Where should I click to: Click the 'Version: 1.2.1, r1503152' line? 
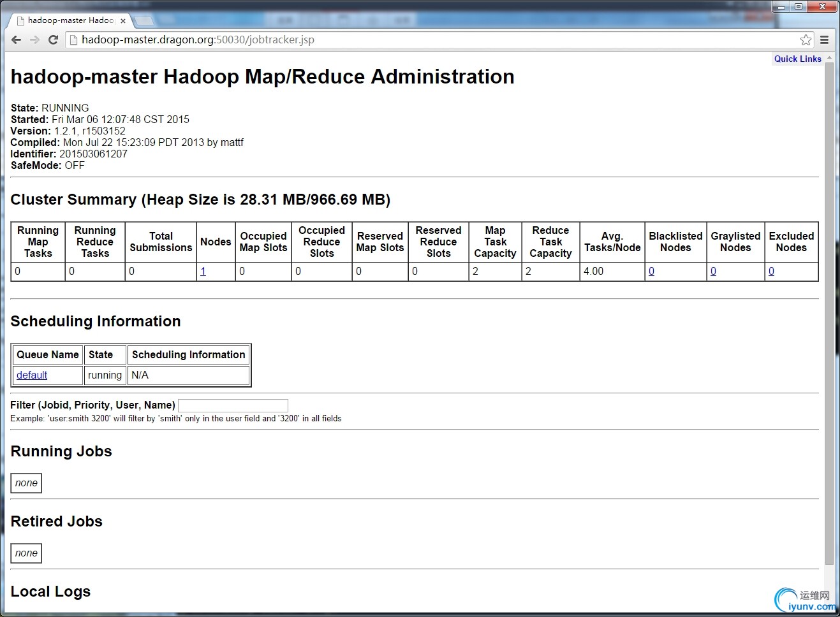click(x=68, y=131)
